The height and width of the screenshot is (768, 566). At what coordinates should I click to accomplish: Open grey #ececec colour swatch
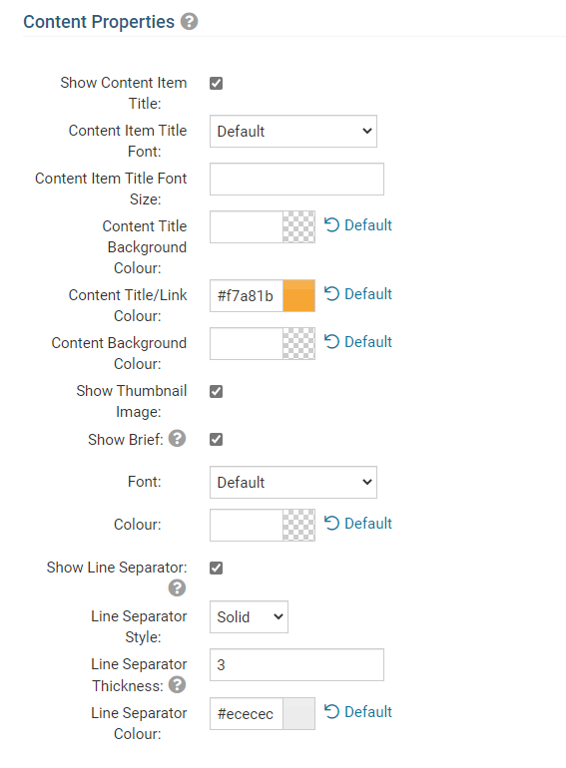(298, 713)
